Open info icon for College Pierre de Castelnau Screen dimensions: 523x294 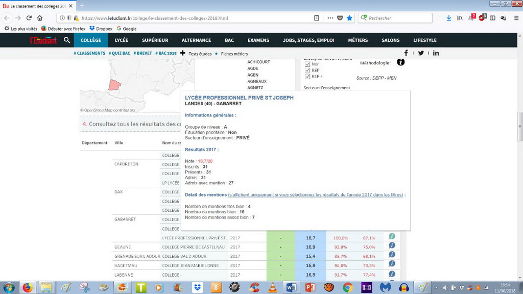point(392,246)
